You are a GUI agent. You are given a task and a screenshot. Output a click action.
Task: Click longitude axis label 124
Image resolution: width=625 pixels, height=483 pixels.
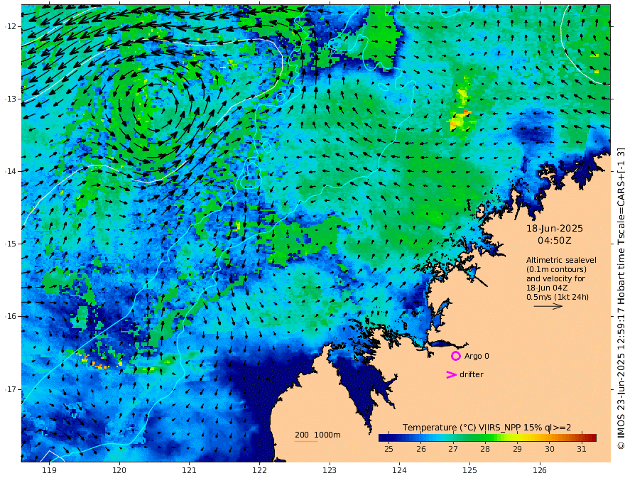click(x=400, y=471)
